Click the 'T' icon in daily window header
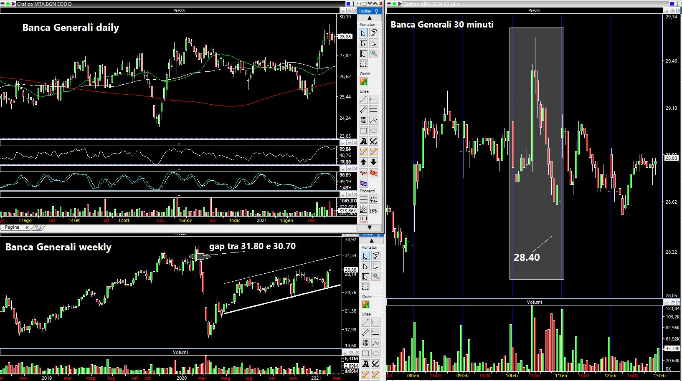The image size is (682, 381). (353, 4)
